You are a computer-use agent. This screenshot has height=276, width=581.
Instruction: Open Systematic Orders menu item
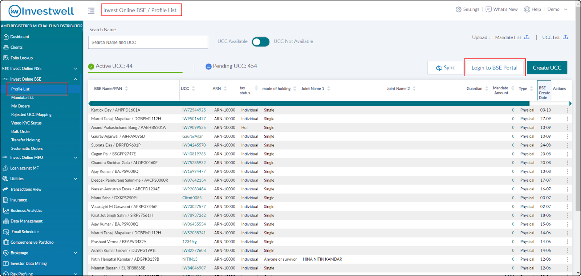pyautogui.click(x=27, y=149)
